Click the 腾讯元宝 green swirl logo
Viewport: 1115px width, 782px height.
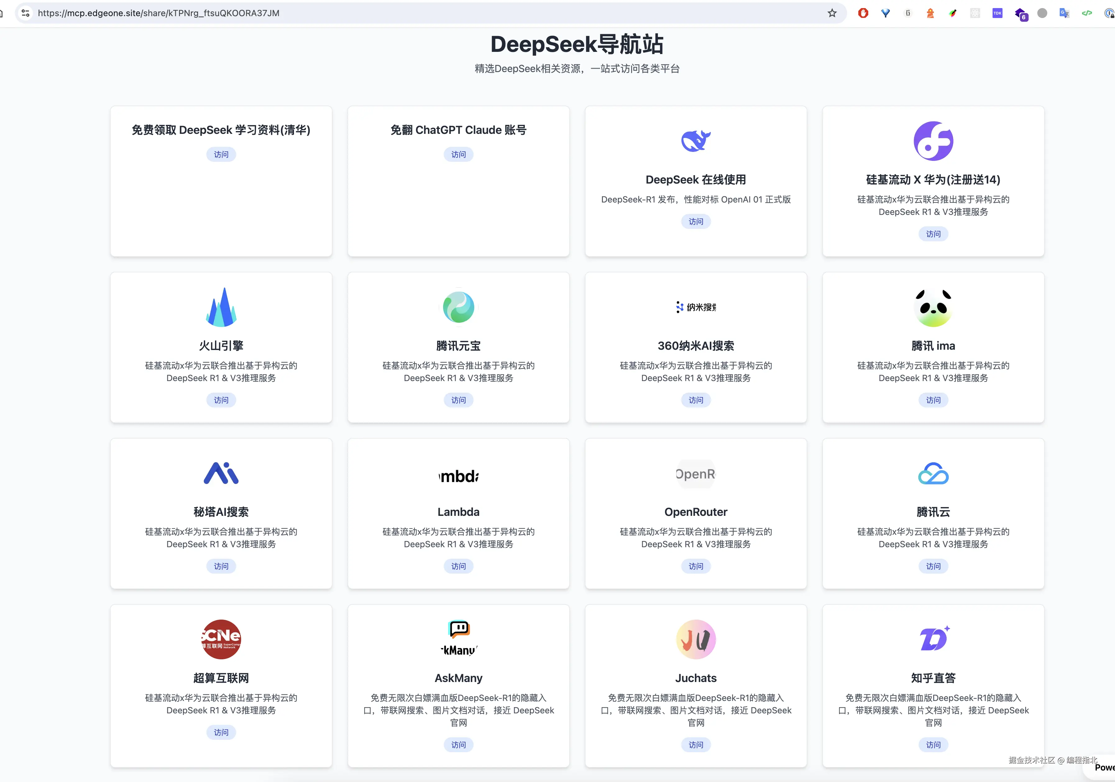458,307
